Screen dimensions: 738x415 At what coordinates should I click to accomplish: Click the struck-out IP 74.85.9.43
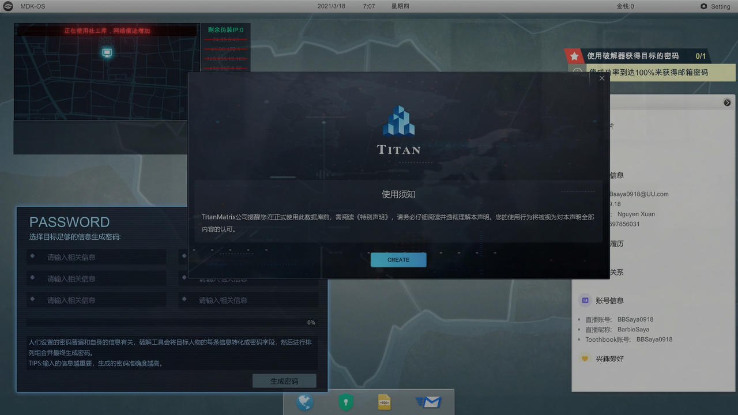click(225, 40)
